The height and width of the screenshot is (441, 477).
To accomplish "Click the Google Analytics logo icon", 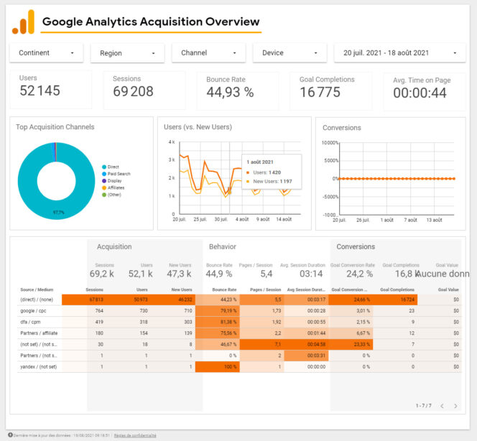I will click(x=23, y=22).
